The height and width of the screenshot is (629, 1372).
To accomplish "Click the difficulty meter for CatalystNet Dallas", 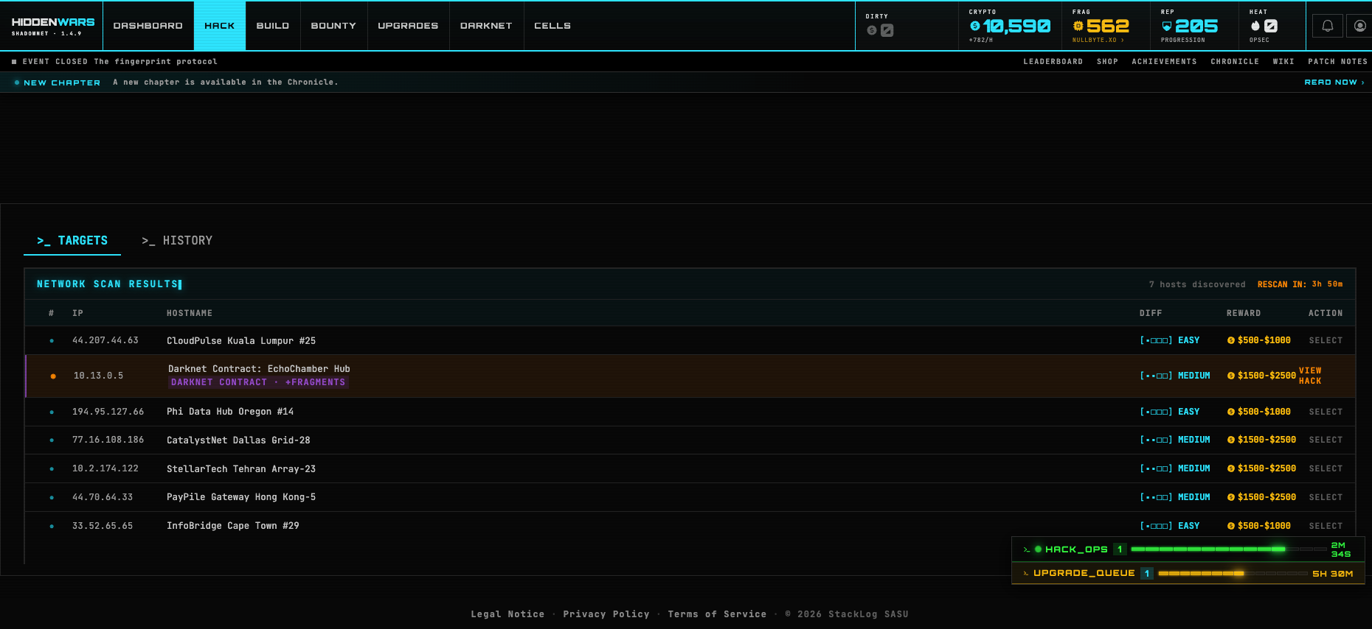I will (1156, 440).
